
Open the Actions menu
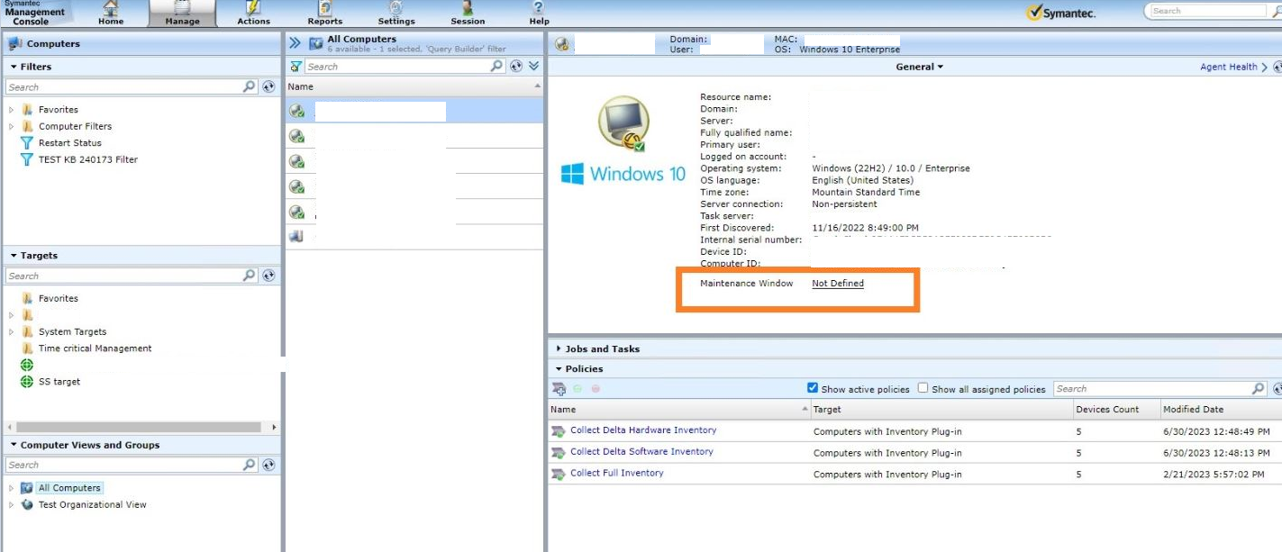pos(253,14)
